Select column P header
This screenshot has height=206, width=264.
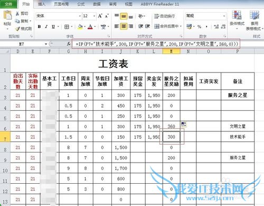click(238, 51)
